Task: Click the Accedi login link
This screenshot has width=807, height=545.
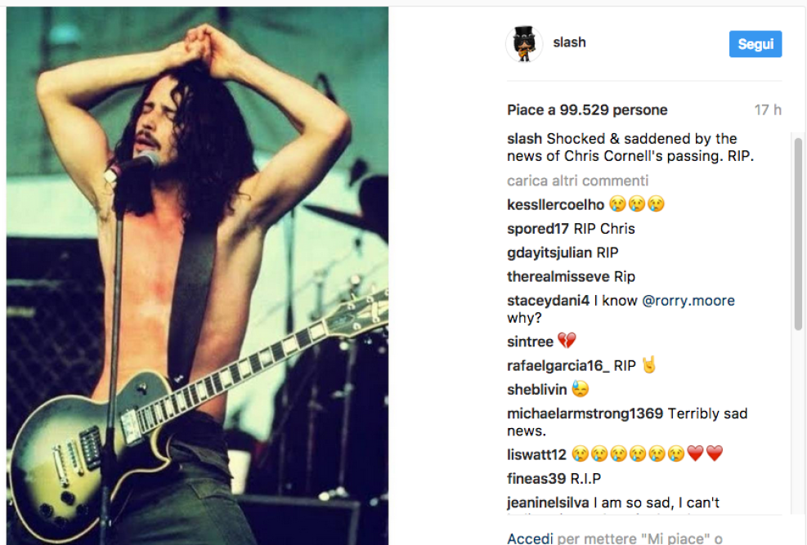Action: tap(530, 538)
